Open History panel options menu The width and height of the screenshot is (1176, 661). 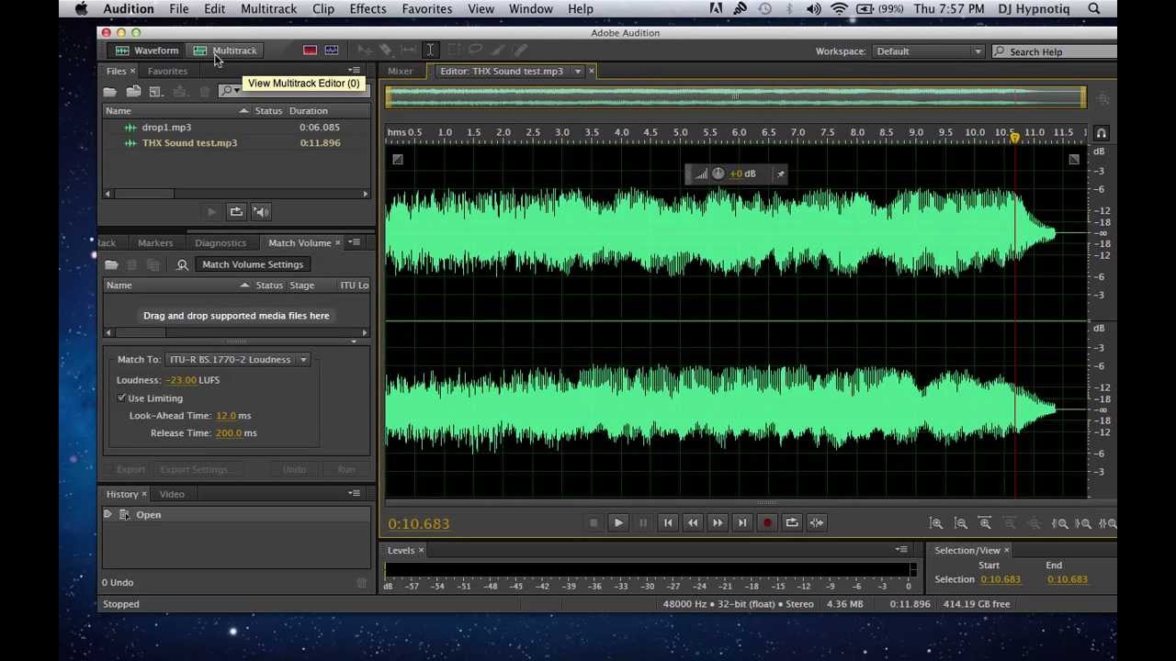click(x=355, y=493)
